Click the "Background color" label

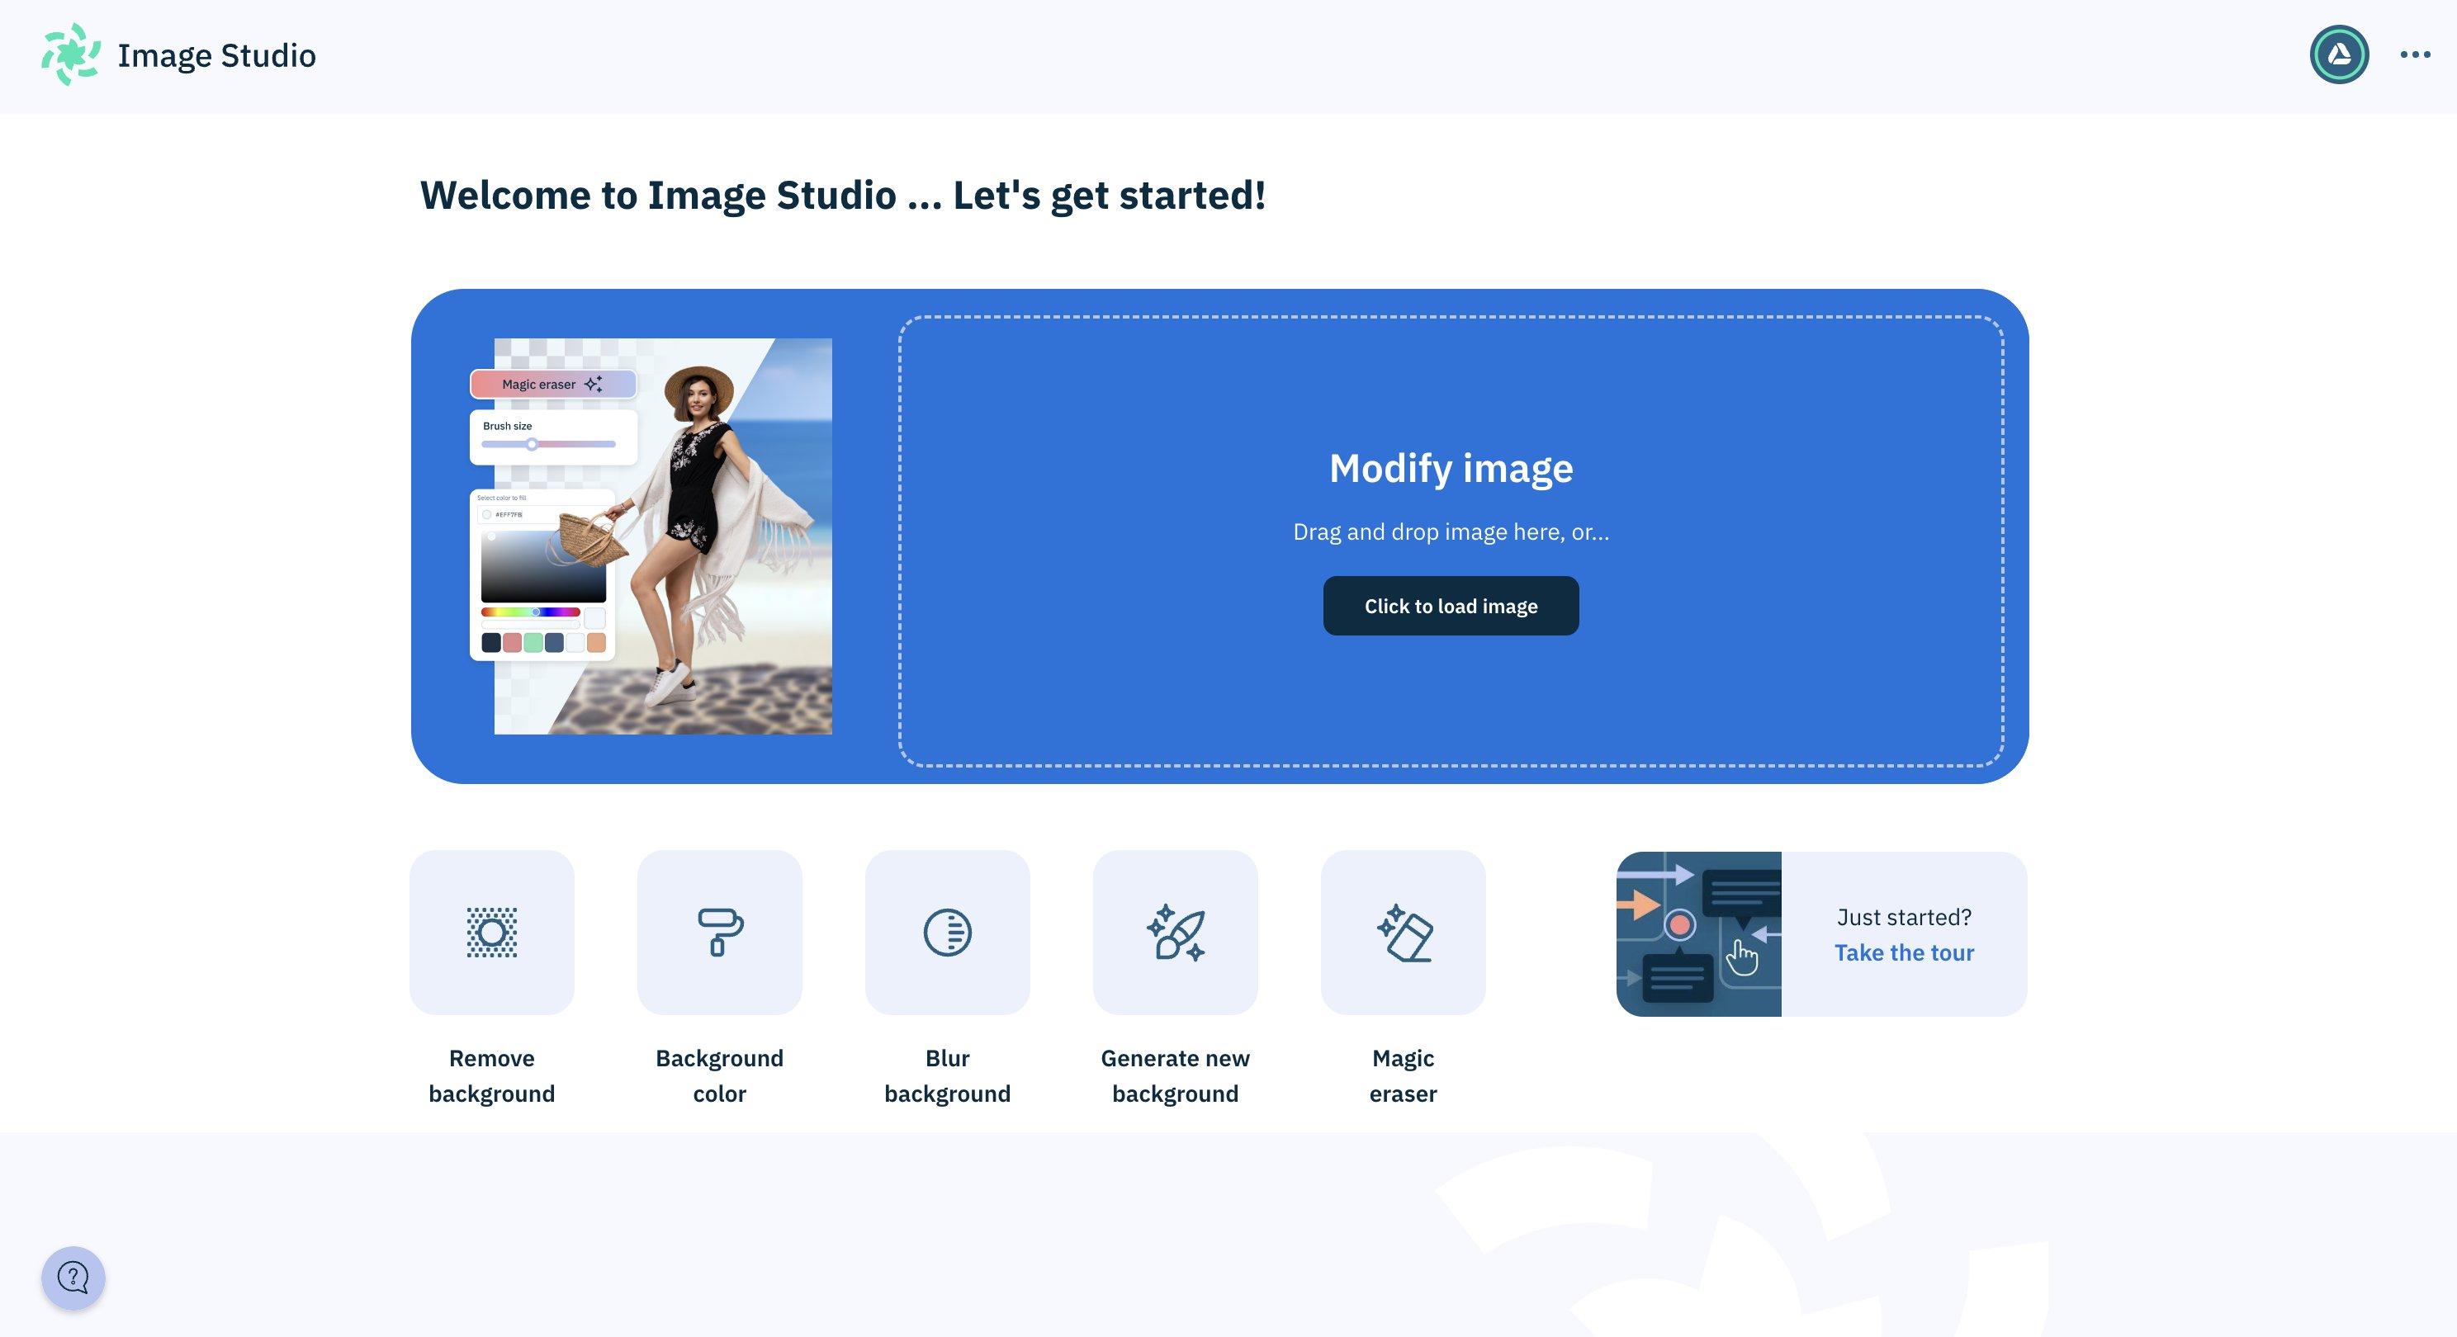point(719,1075)
